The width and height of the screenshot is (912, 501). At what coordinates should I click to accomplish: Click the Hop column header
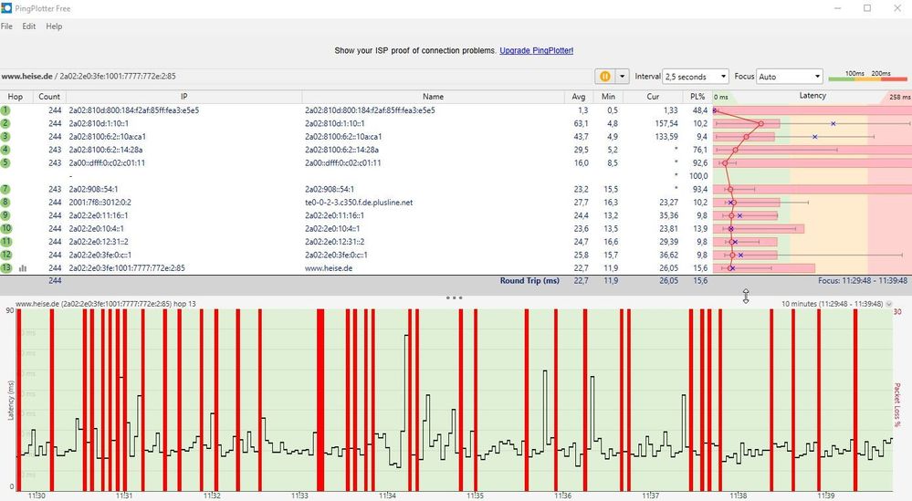click(16, 97)
